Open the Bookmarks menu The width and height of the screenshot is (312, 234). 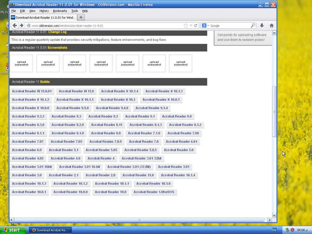60,11
